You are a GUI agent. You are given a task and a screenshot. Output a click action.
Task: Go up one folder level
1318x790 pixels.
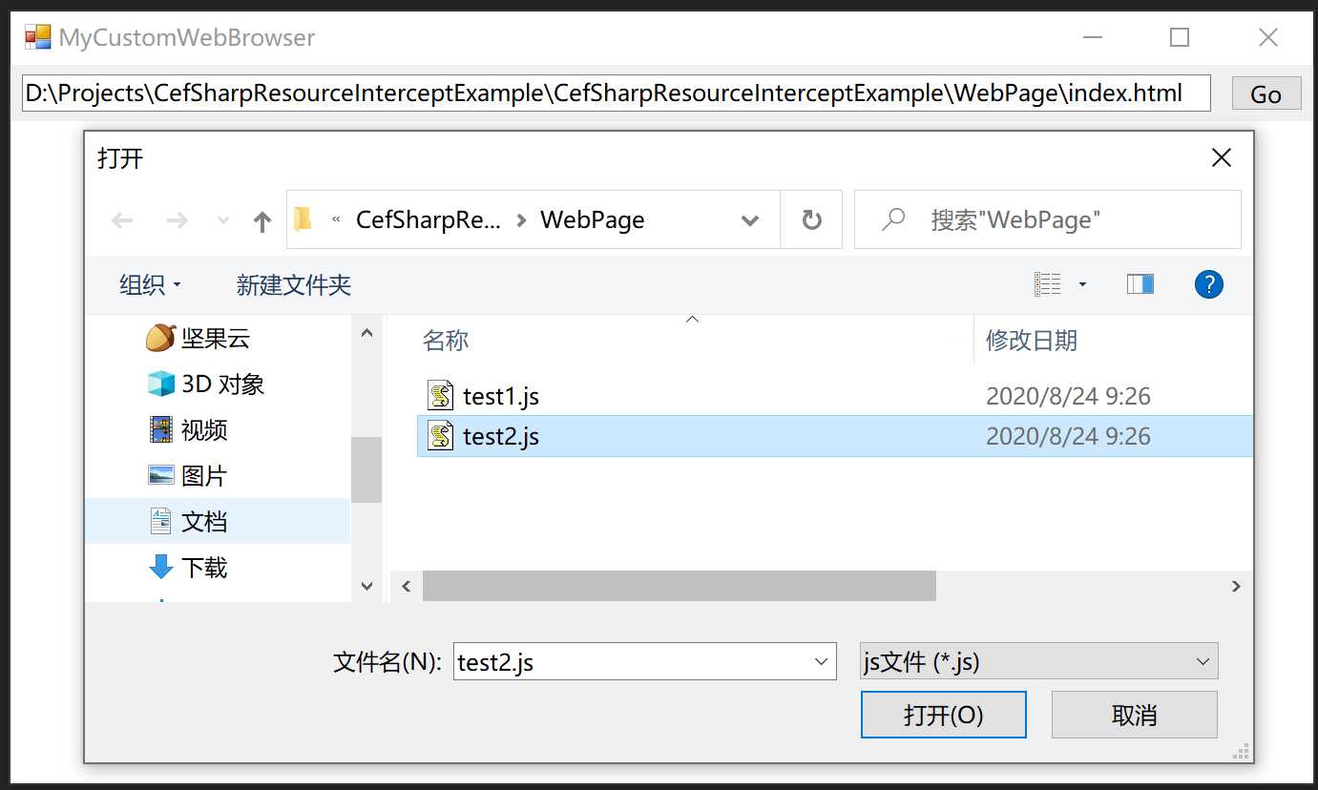click(x=262, y=221)
